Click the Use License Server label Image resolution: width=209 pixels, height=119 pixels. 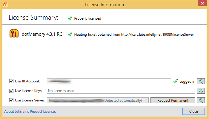pyautogui.click(x=30, y=100)
